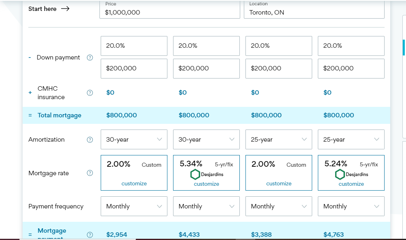Open third column 25-year amortization dropdown

(279, 140)
